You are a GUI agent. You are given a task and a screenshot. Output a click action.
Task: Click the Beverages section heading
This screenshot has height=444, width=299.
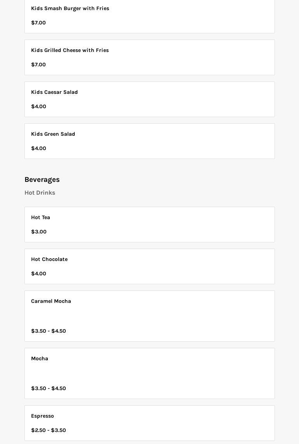tap(42, 180)
